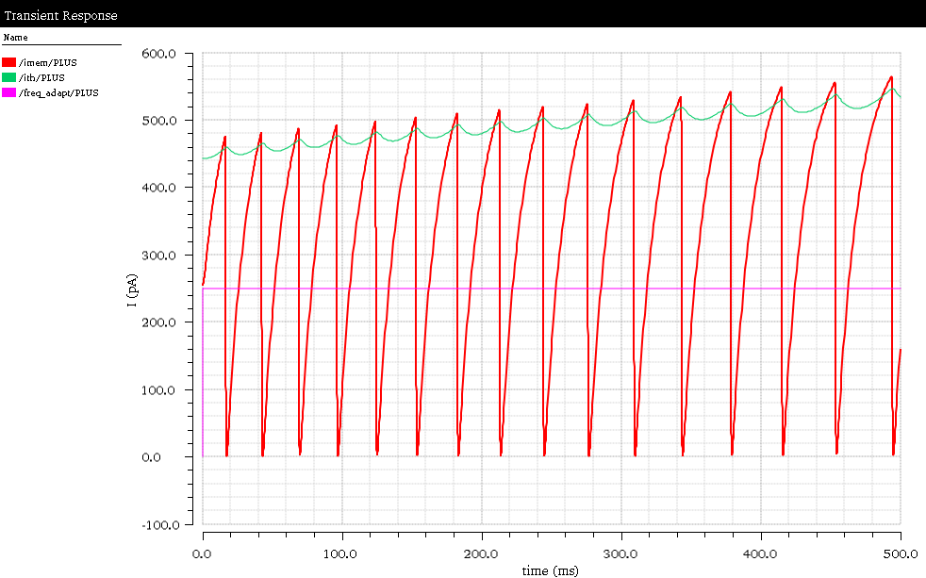Click the 100.0 y-axis tick label
Image resolution: width=926 pixels, height=578 pixels.
tap(158, 390)
